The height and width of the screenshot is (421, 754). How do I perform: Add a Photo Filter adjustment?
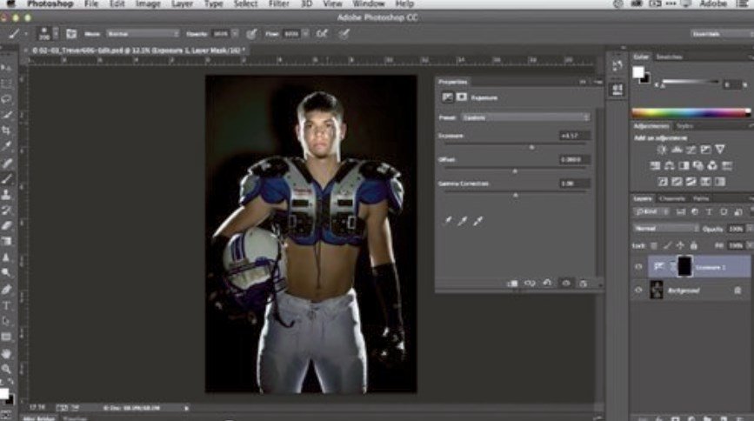point(698,166)
